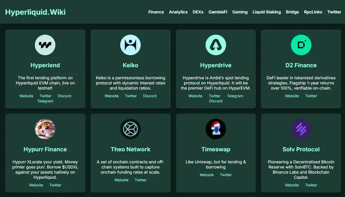345x197 pixels.
Task: Click the Hypurr Finance cat avatar
Action: click(45, 129)
